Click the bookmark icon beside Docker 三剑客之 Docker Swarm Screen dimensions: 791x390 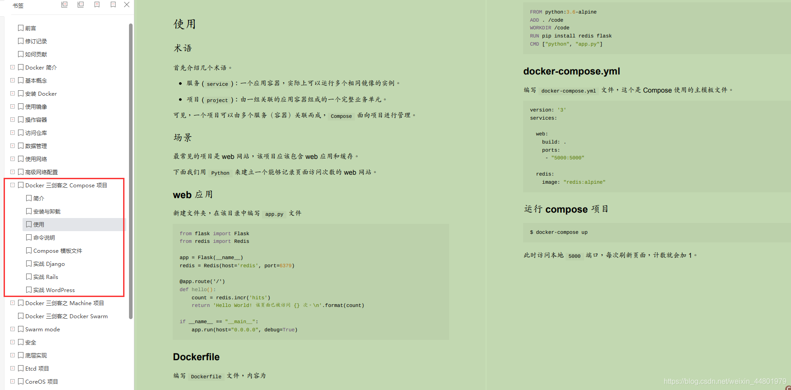[21, 316]
